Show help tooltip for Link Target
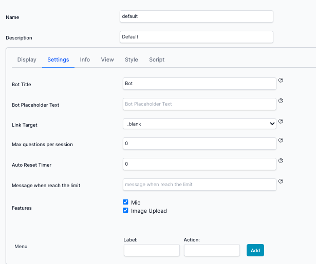 [281, 121]
